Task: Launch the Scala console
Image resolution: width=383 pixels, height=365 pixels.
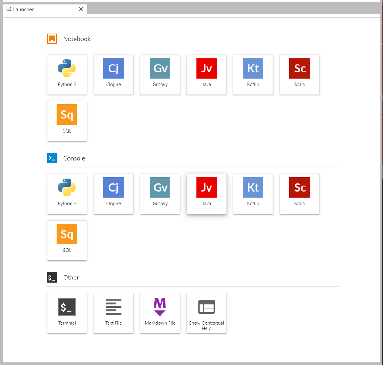Action: tap(299, 194)
